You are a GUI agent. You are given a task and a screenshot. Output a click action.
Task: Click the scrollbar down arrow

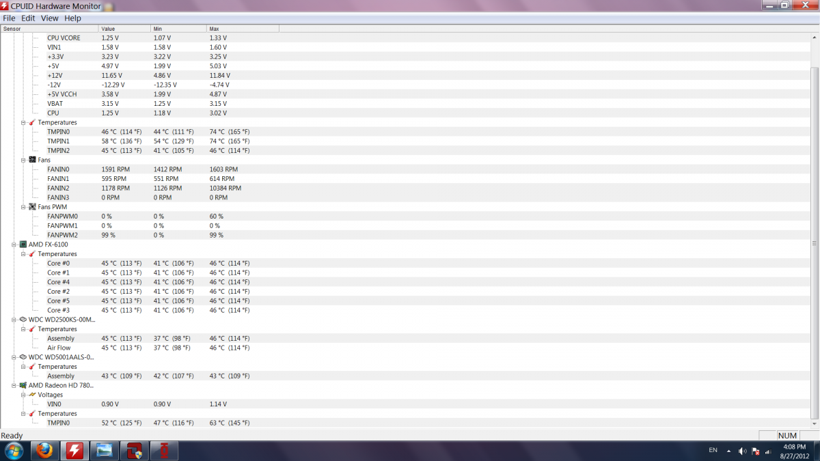(814, 424)
